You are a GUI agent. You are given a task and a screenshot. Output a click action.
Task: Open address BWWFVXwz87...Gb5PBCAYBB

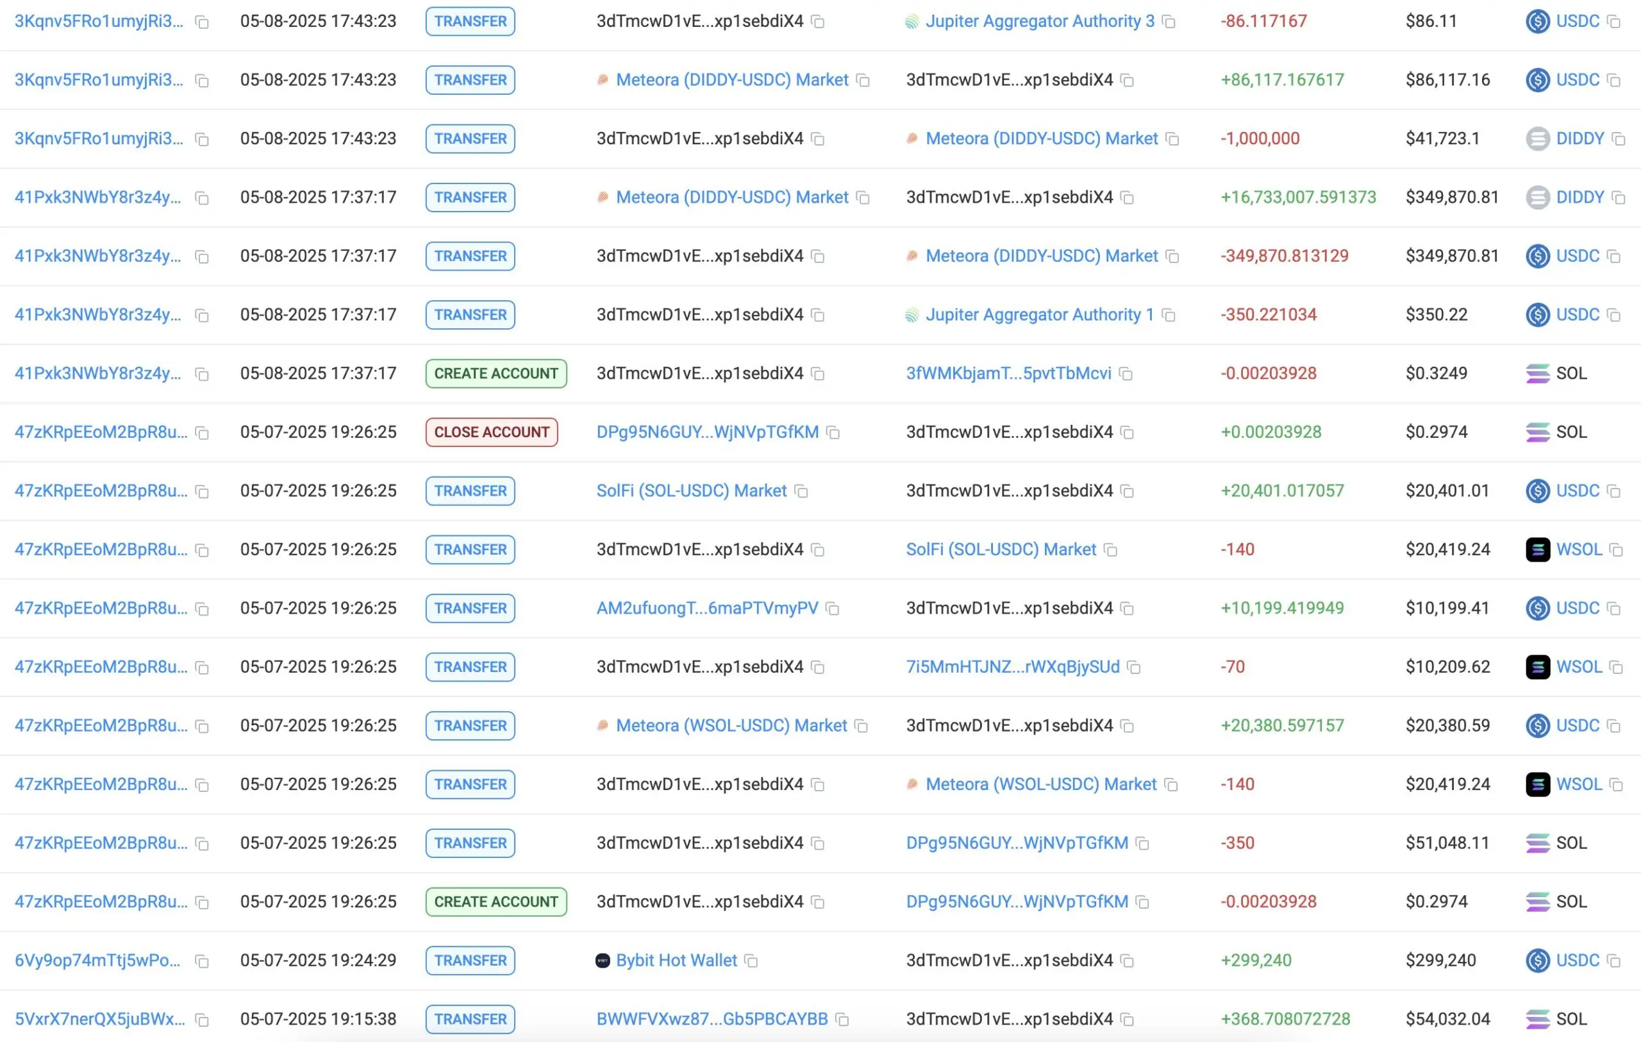pyautogui.click(x=712, y=1019)
